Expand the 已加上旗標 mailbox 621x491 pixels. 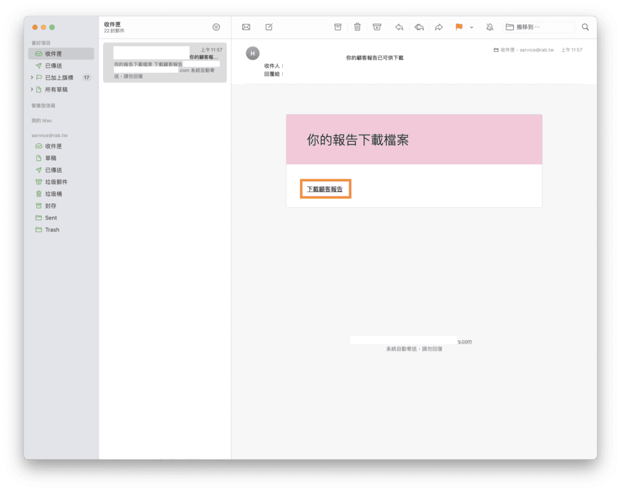(x=32, y=77)
